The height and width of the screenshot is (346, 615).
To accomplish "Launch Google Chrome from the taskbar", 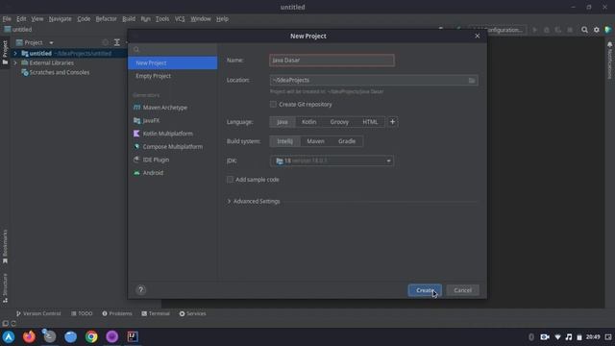I will pos(91,336).
